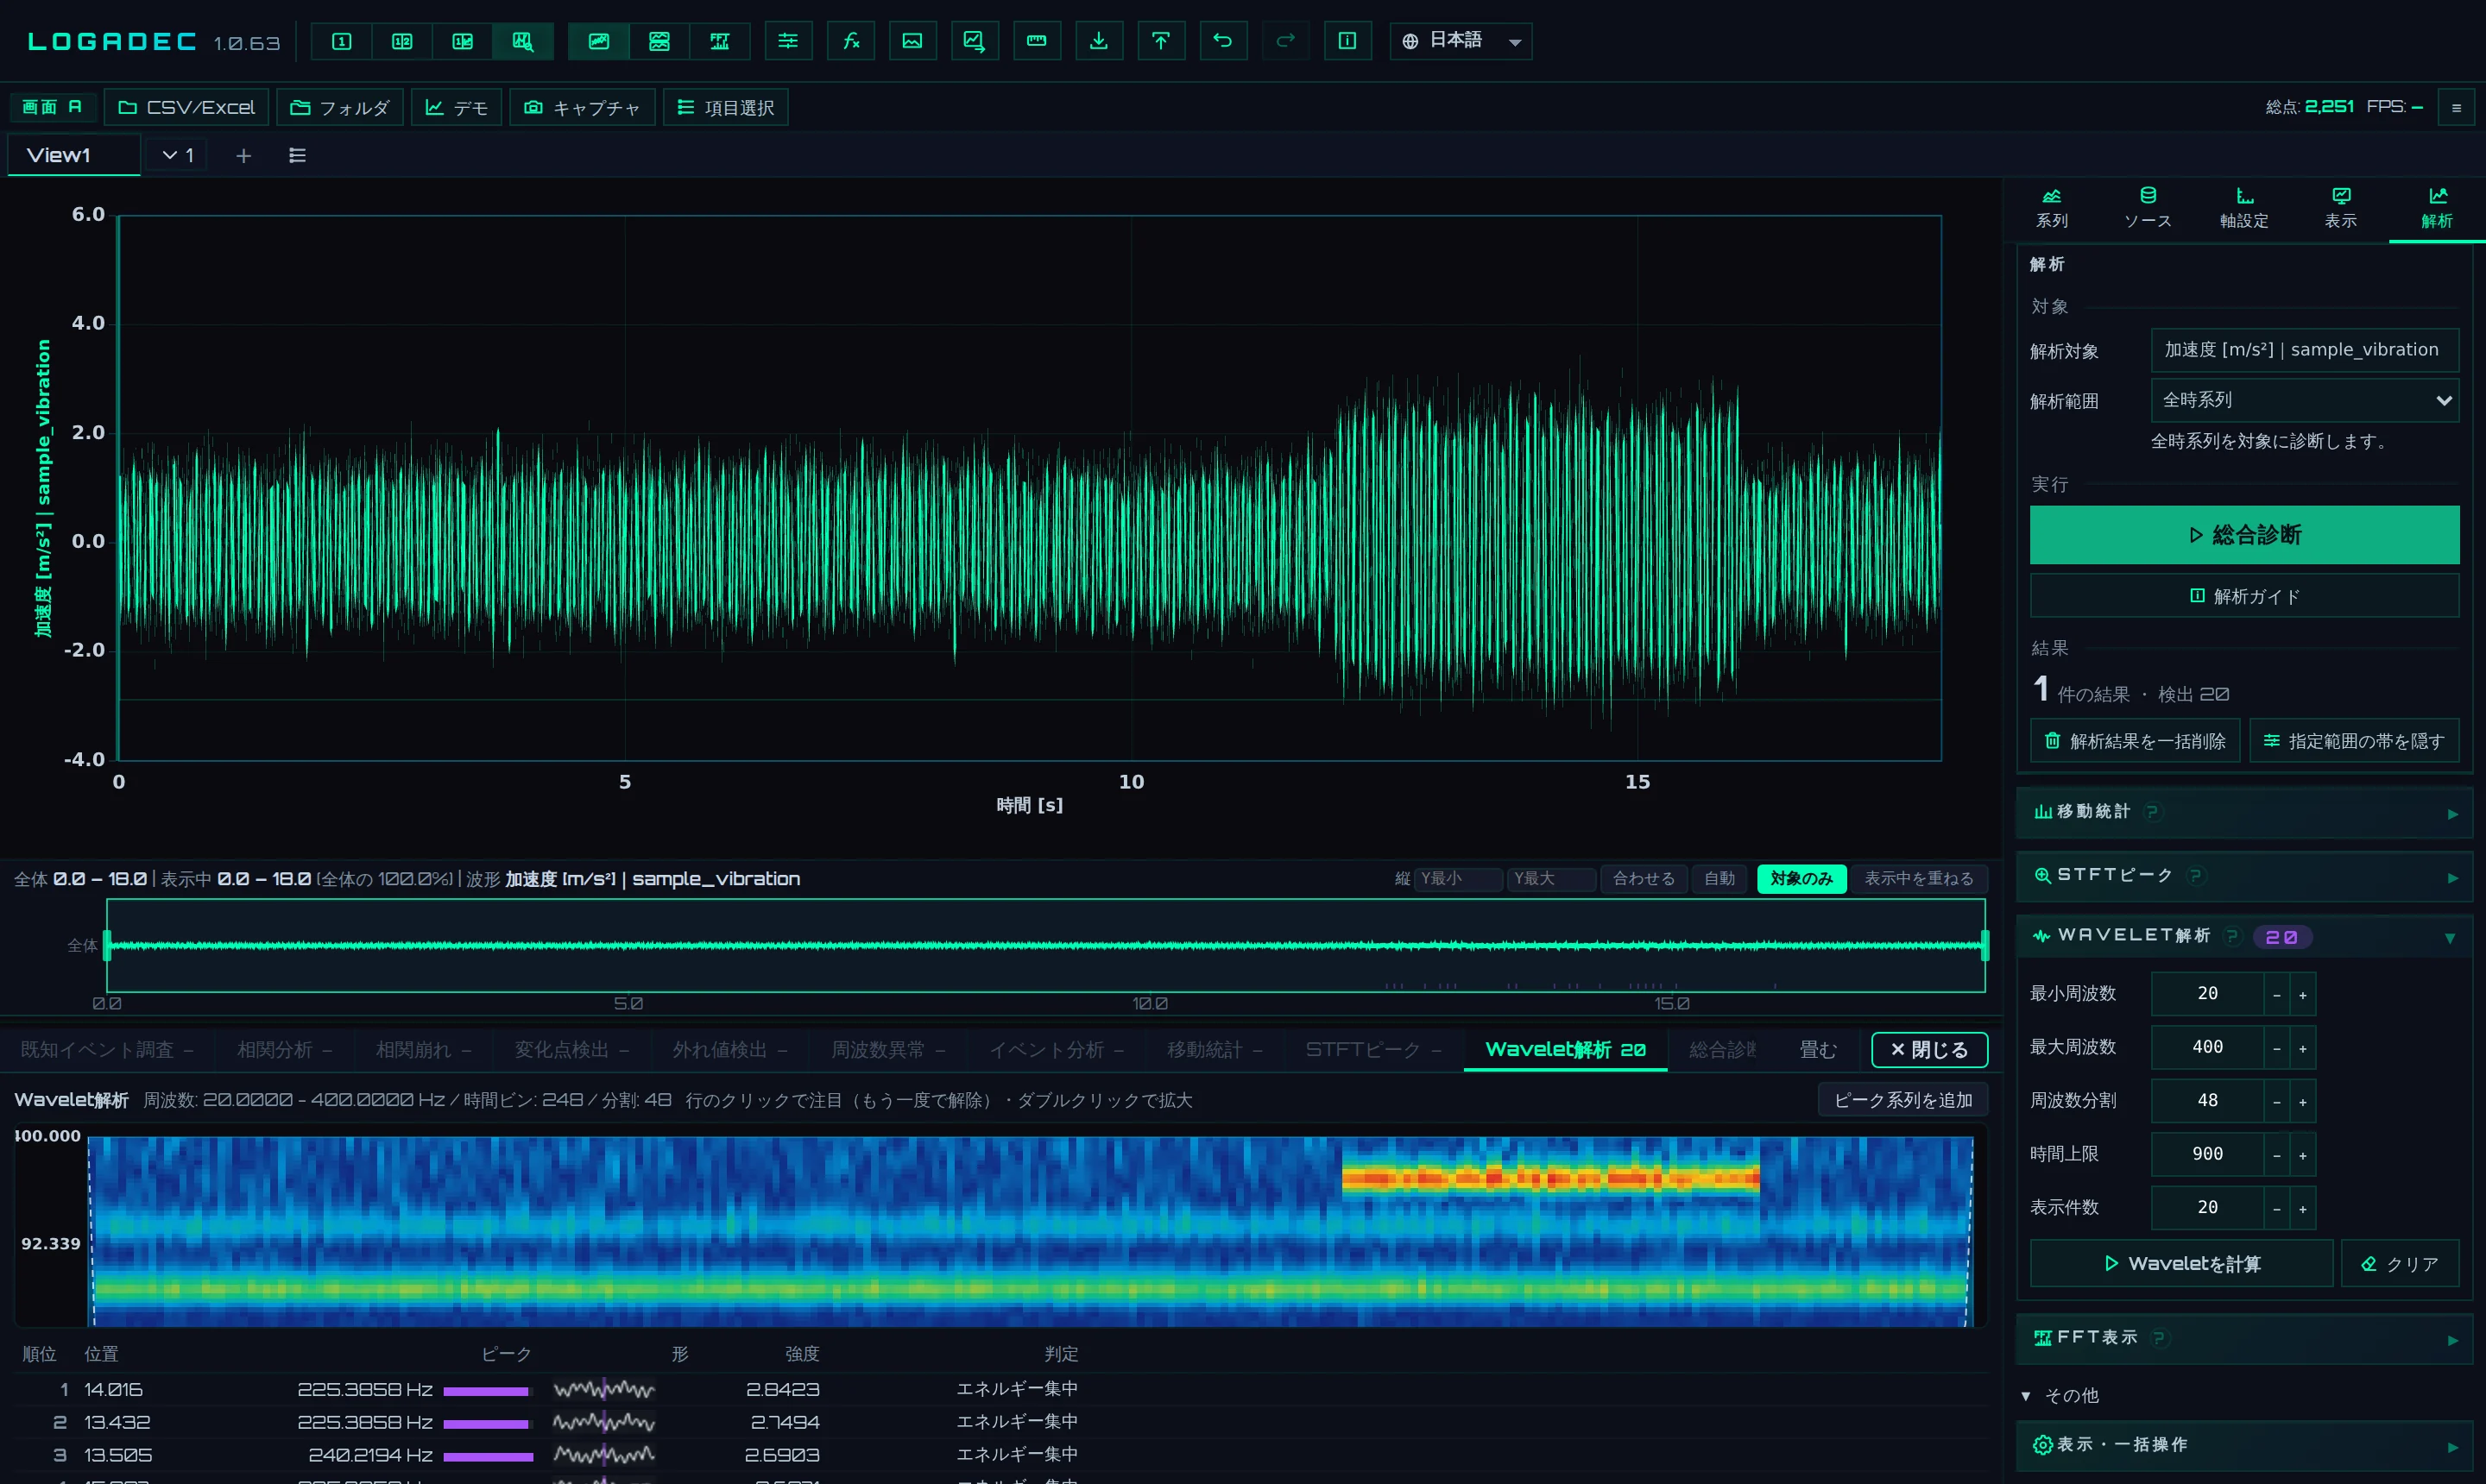Click help icon next to FFT表示
Screen dimensions: 2486x1484
point(2160,1338)
